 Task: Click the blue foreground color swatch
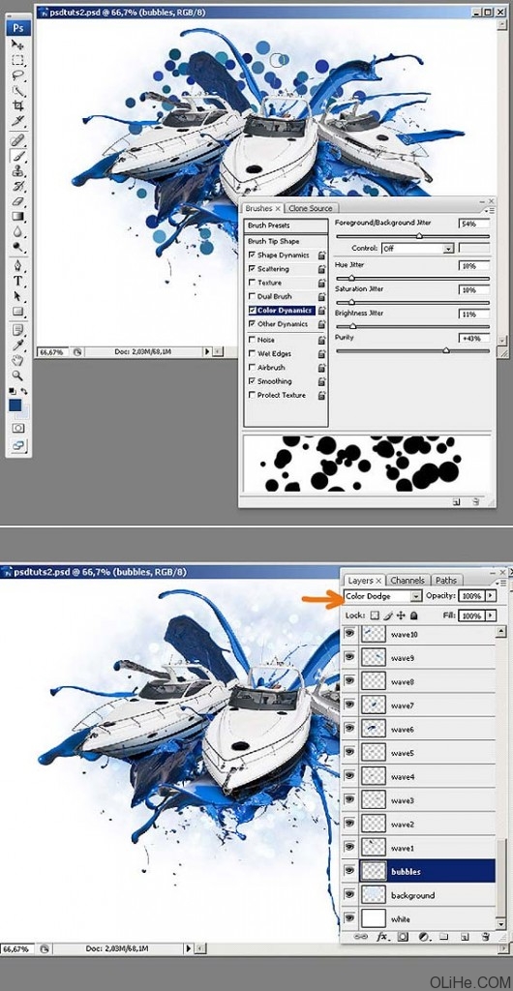(x=15, y=405)
